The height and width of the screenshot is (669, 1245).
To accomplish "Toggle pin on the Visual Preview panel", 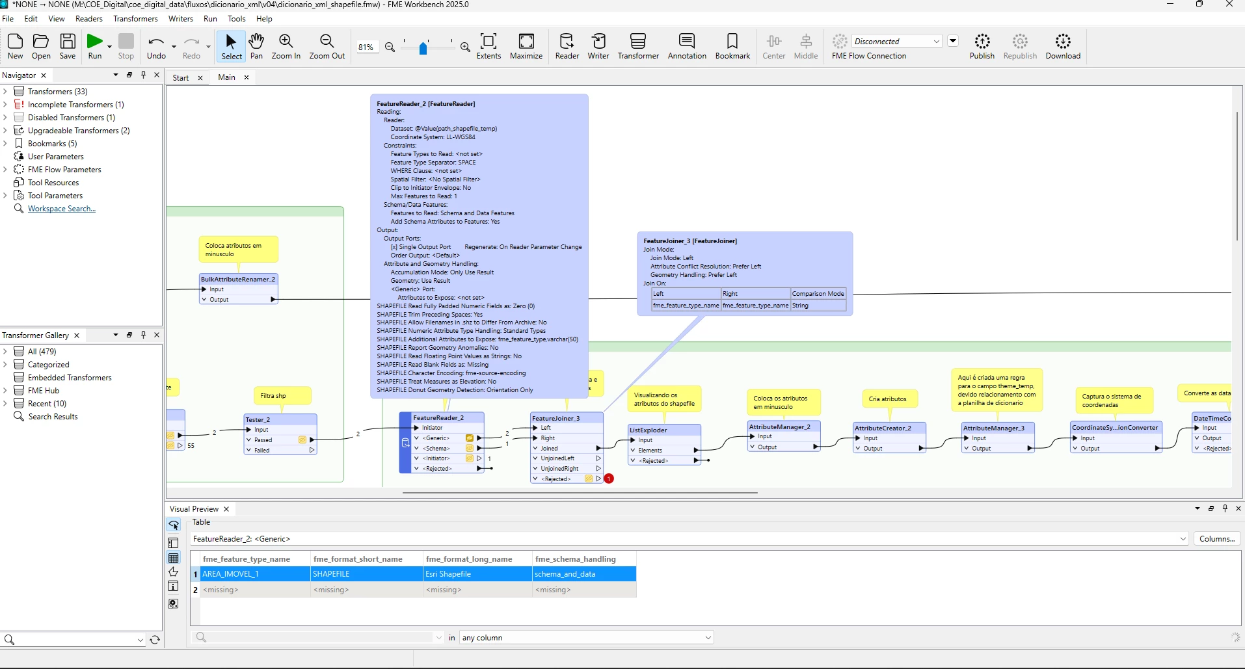I will [1225, 508].
